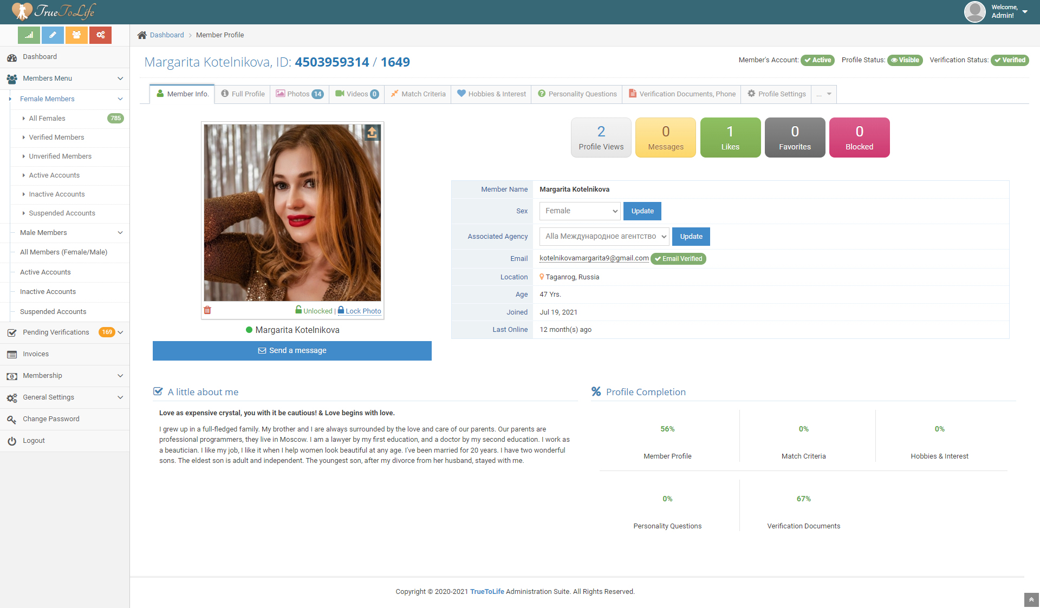Screen dimensions: 1040x608
Task: Click the member ID 4503959314
Action: coord(332,62)
